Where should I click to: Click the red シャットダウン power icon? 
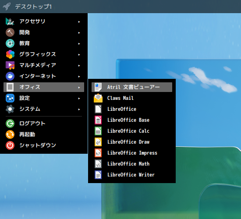(10, 145)
